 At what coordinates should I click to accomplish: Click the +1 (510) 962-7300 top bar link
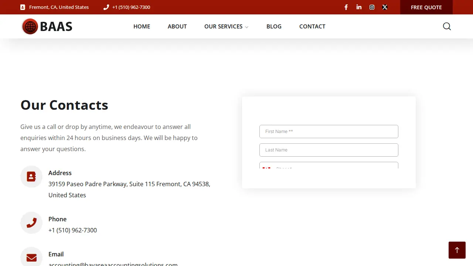131,7
